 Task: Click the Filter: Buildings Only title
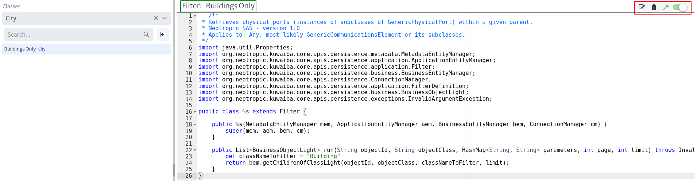click(x=218, y=6)
